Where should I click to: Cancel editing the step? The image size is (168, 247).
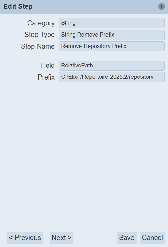tap(152, 238)
